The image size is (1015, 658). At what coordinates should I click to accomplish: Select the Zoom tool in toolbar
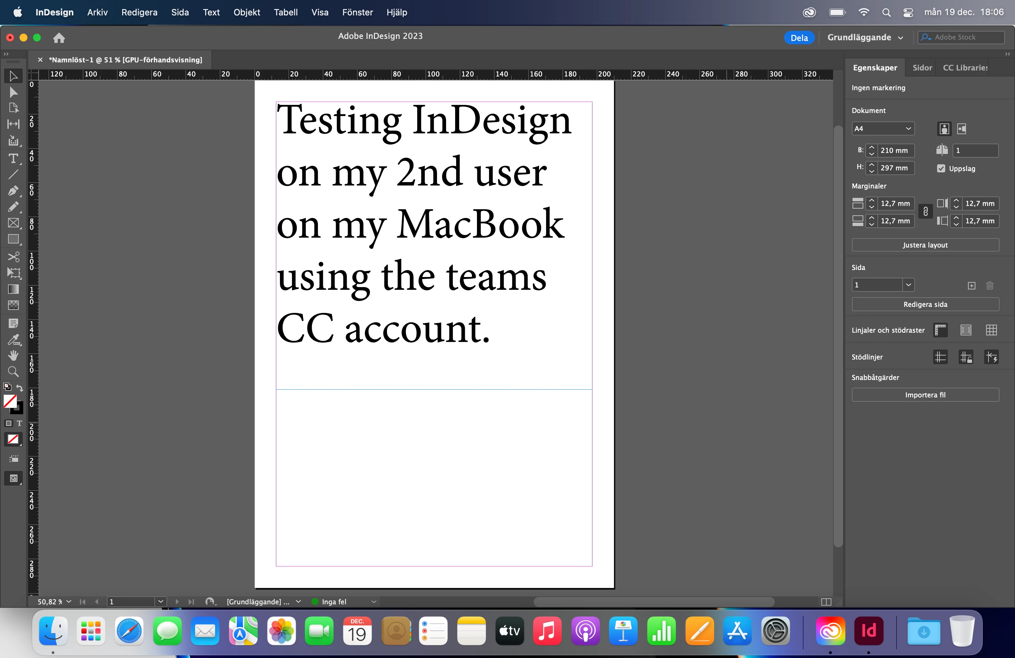click(x=13, y=372)
